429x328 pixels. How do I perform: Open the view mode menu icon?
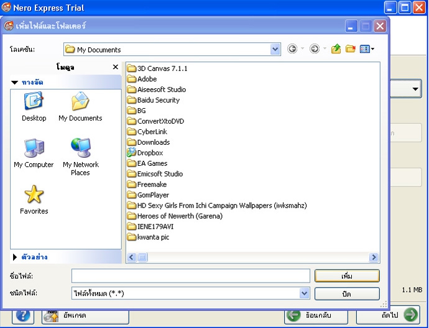click(x=367, y=49)
